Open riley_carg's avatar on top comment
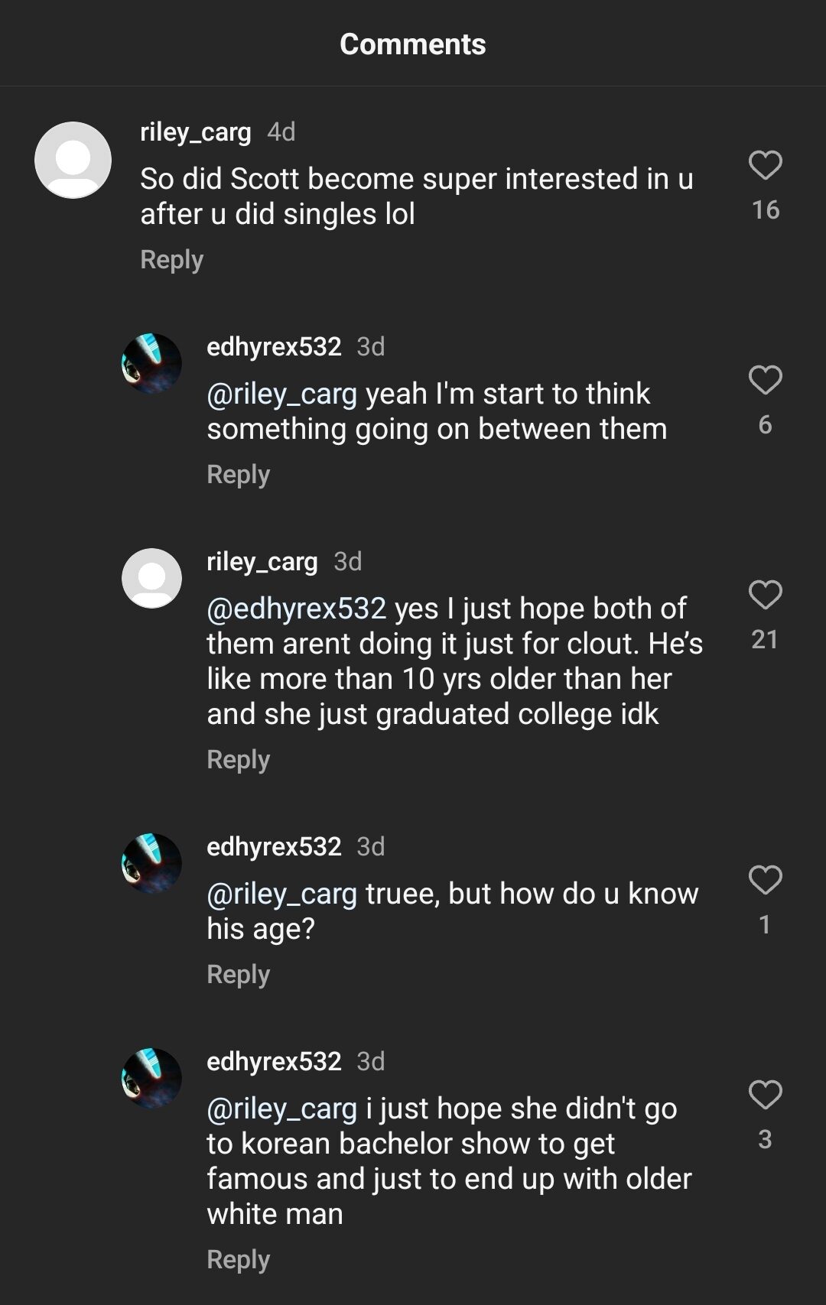The height and width of the screenshot is (1305, 826). pyautogui.click(x=73, y=160)
